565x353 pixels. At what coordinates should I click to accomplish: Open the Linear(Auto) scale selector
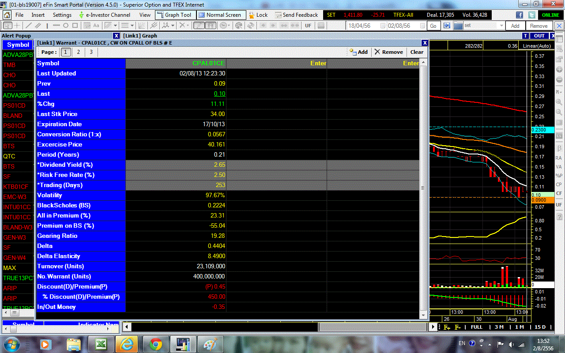pyautogui.click(x=536, y=46)
